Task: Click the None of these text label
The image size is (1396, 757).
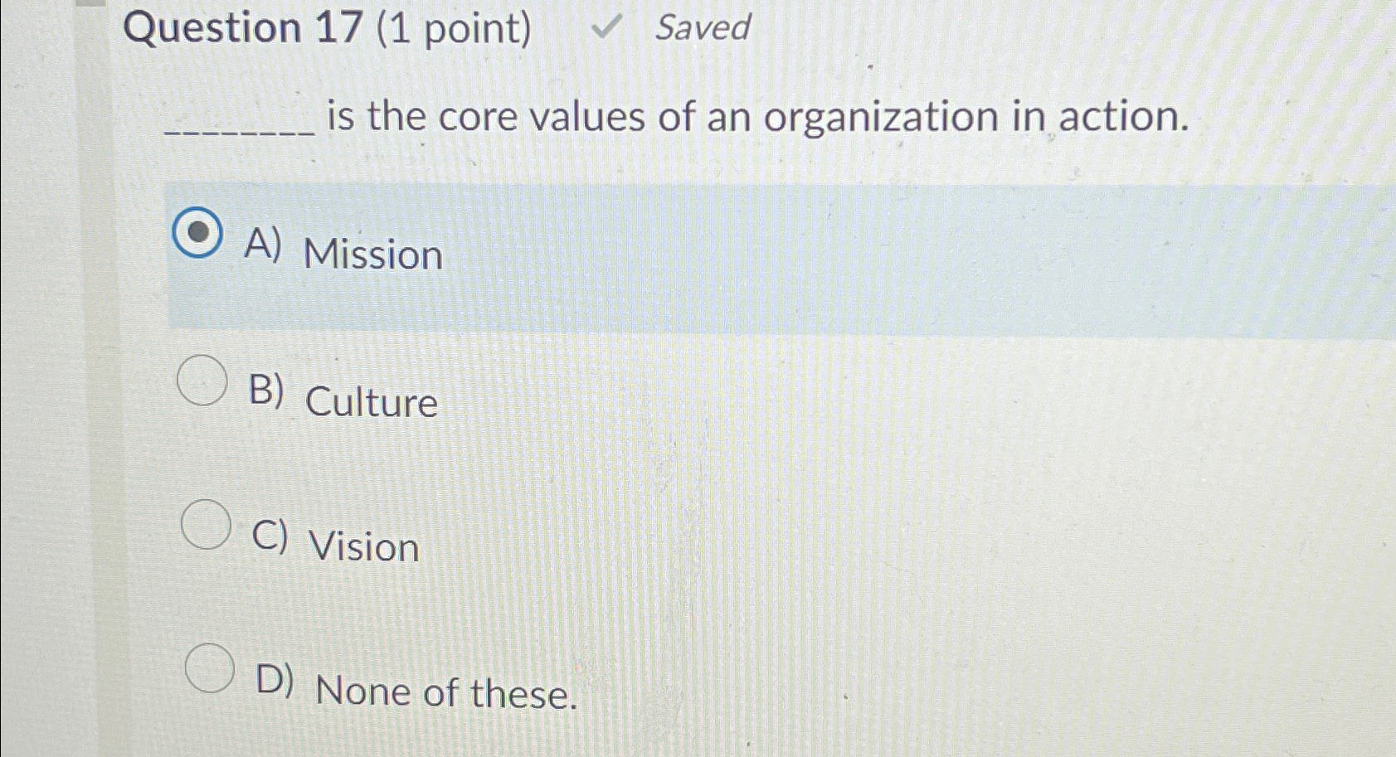Action: point(446,694)
